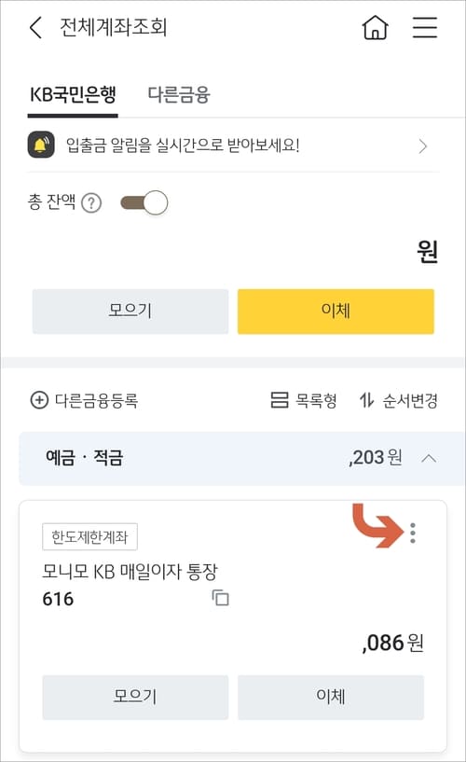
Task: Open the home icon in header
Action: click(x=376, y=27)
